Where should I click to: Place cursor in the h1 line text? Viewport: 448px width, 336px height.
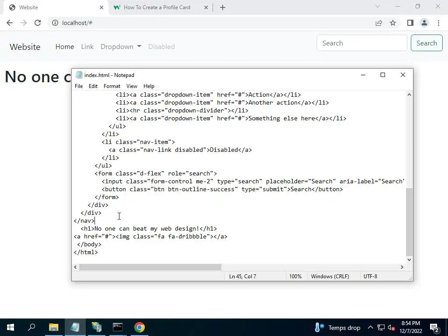(149, 228)
